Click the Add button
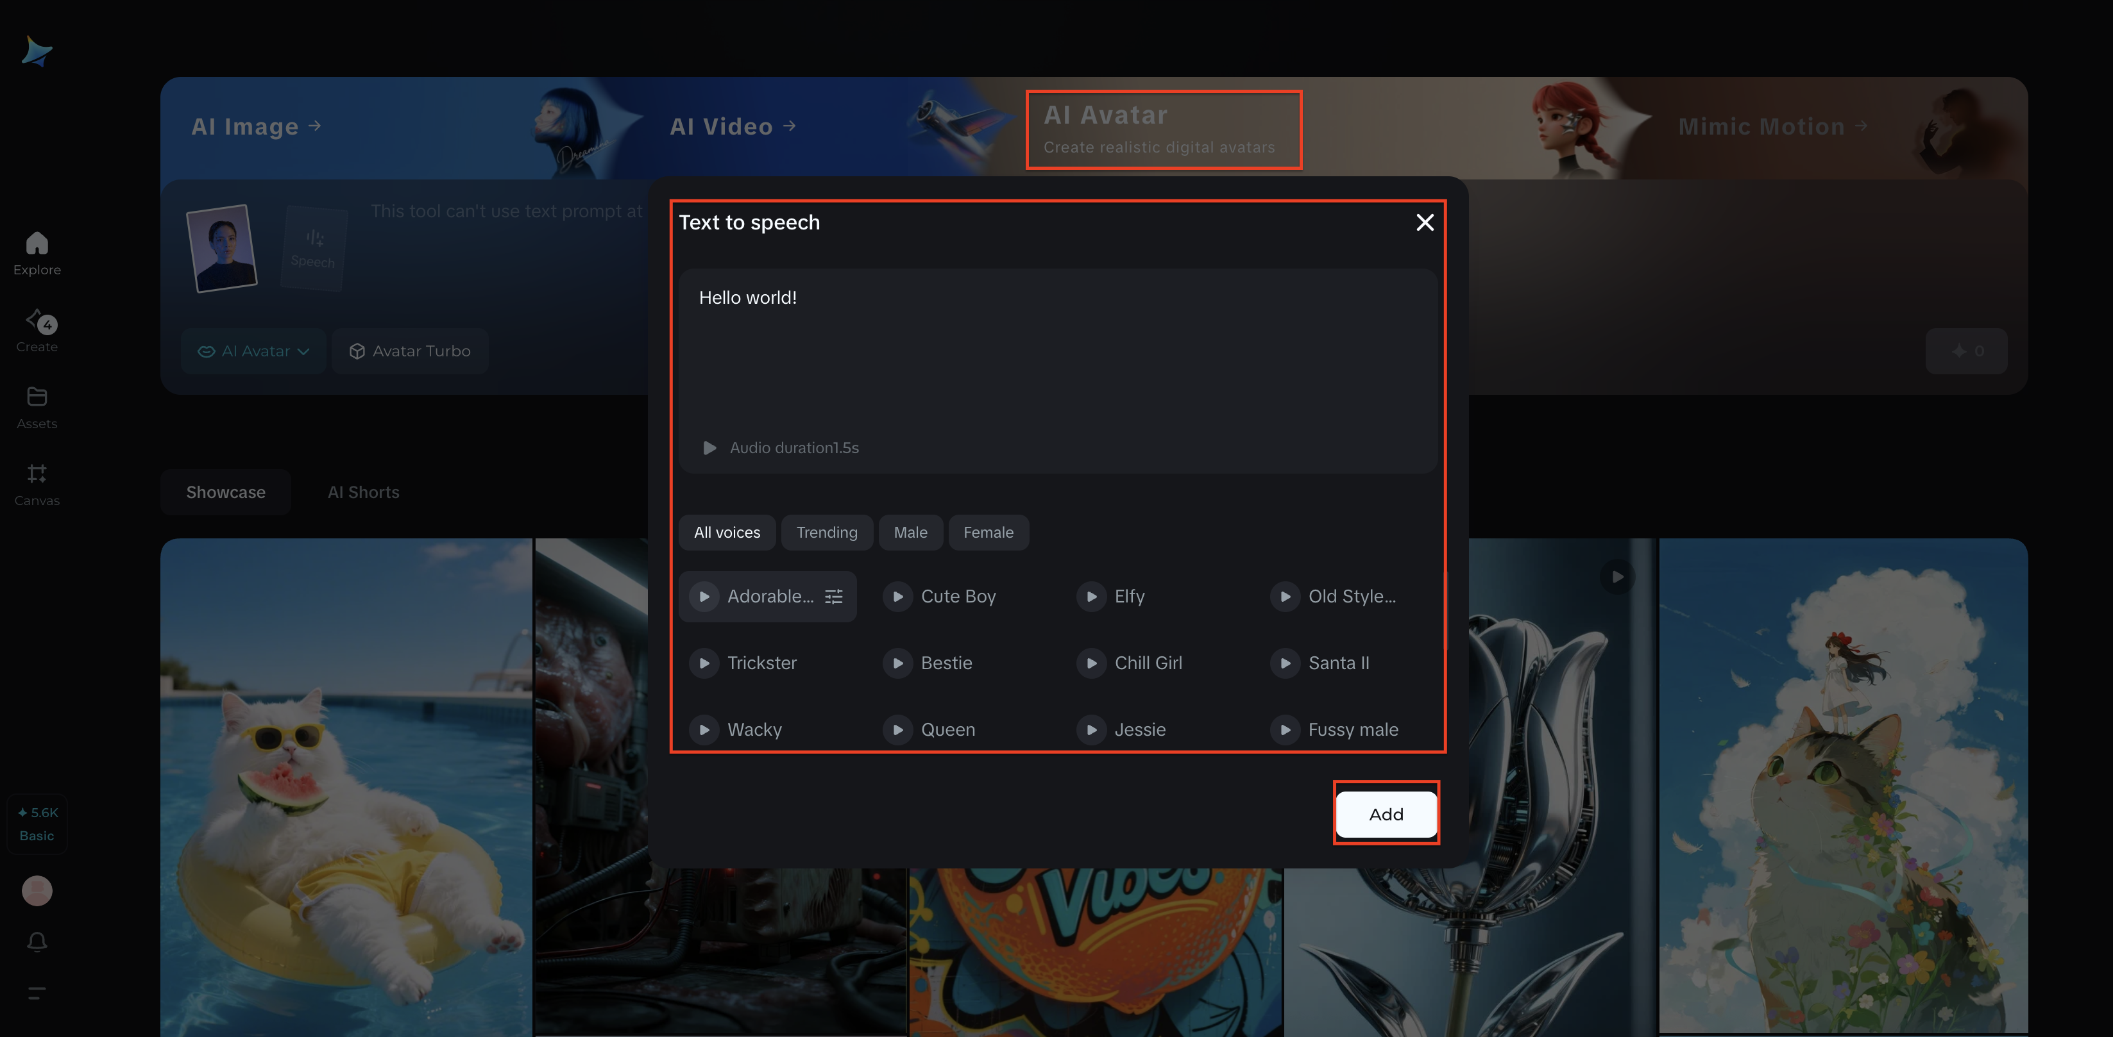This screenshot has height=1037, width=2113. [x=1386, y=814]
